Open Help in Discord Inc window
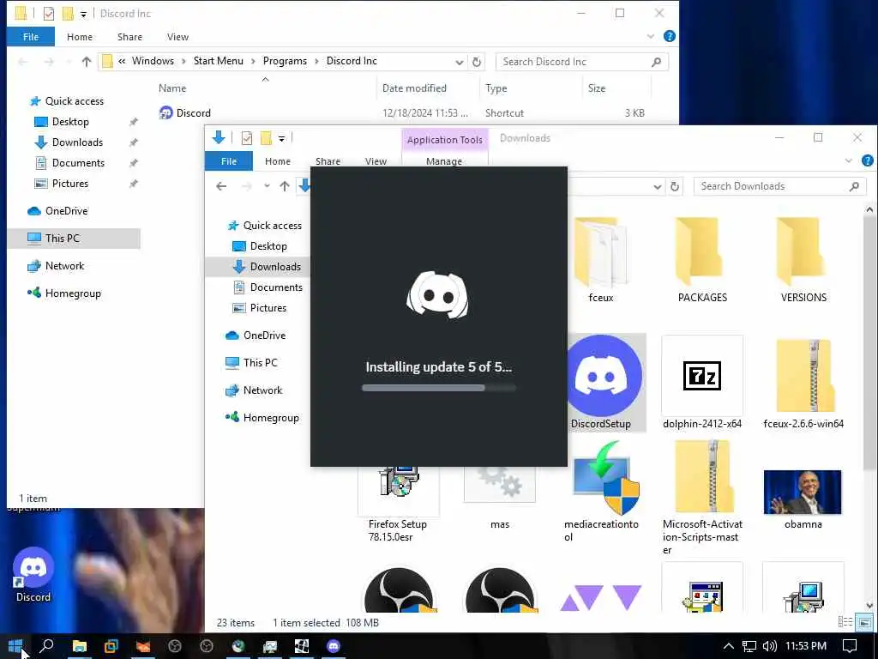This screenshot has width=878, height=659. coord(669,36)
